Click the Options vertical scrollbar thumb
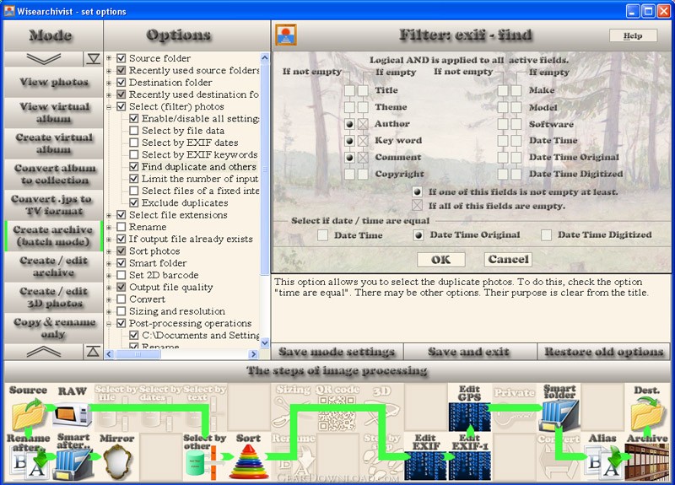This screenshot has width=675, height=485. click(264, 168)
